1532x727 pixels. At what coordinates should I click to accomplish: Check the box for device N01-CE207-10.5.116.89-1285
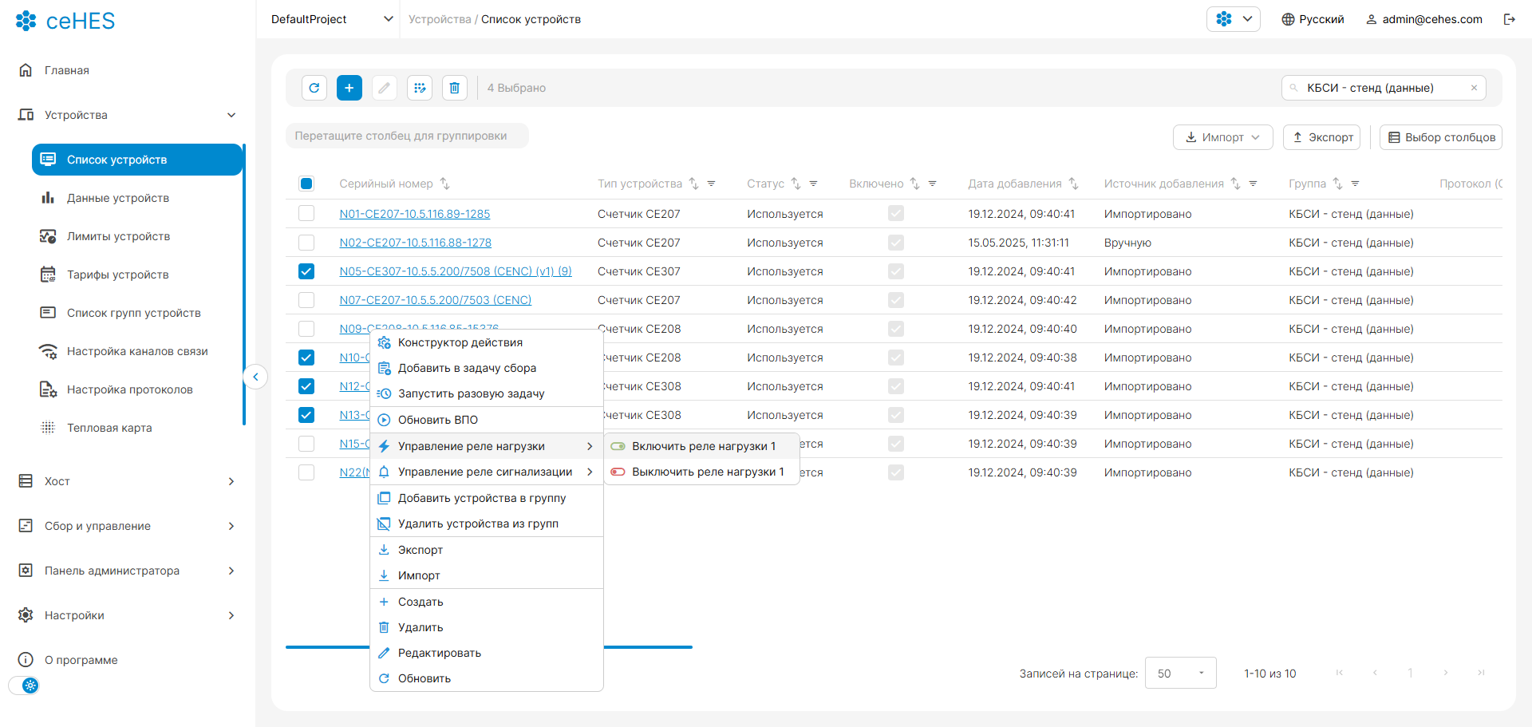(x=306, y=214)
